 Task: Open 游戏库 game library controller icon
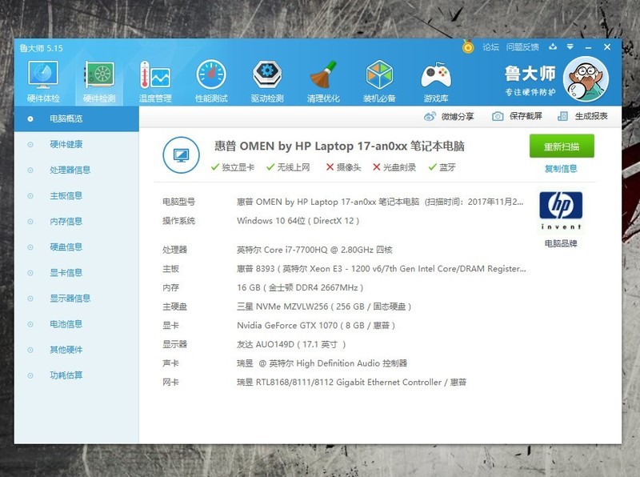[x=436, y=82]
